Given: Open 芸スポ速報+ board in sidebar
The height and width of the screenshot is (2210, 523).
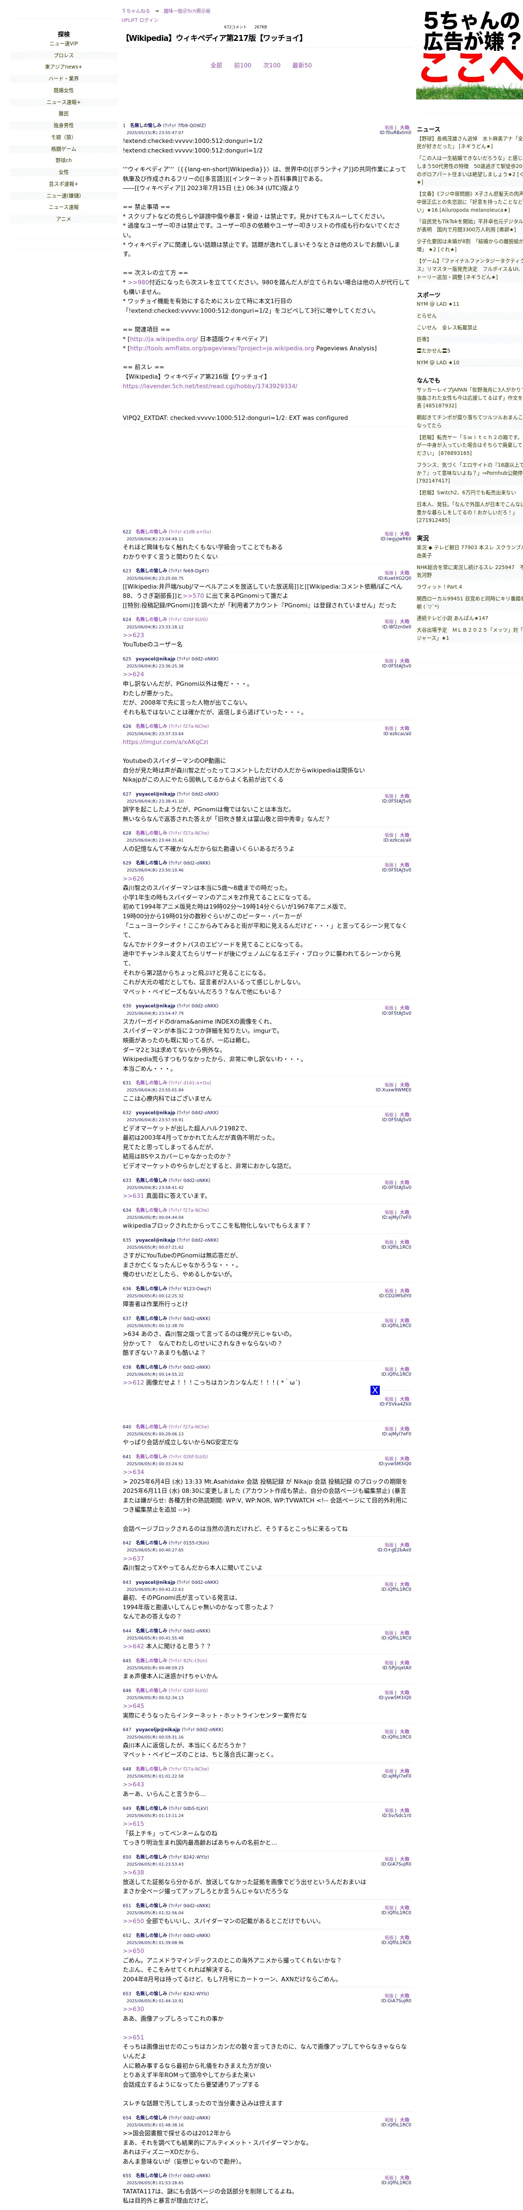Looking at the screenshot, I should [x=63, y=183].
